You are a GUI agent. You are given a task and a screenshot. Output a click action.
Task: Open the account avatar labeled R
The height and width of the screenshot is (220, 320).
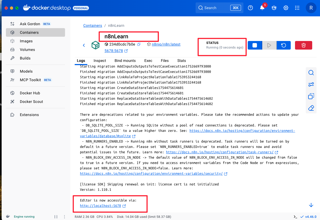click(311, 8)
